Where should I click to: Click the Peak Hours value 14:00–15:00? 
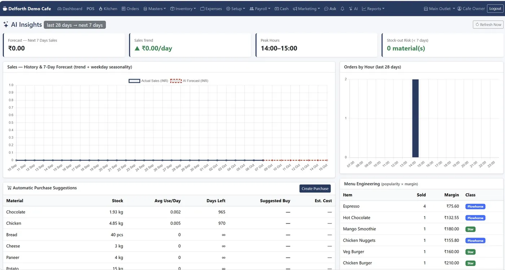click(x=279, y=48)
